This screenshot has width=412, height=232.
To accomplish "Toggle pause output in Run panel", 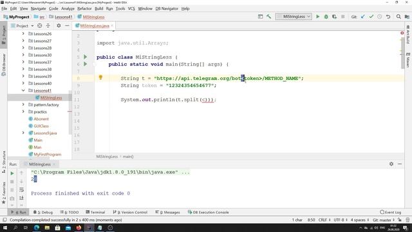I will click(12, 190).
